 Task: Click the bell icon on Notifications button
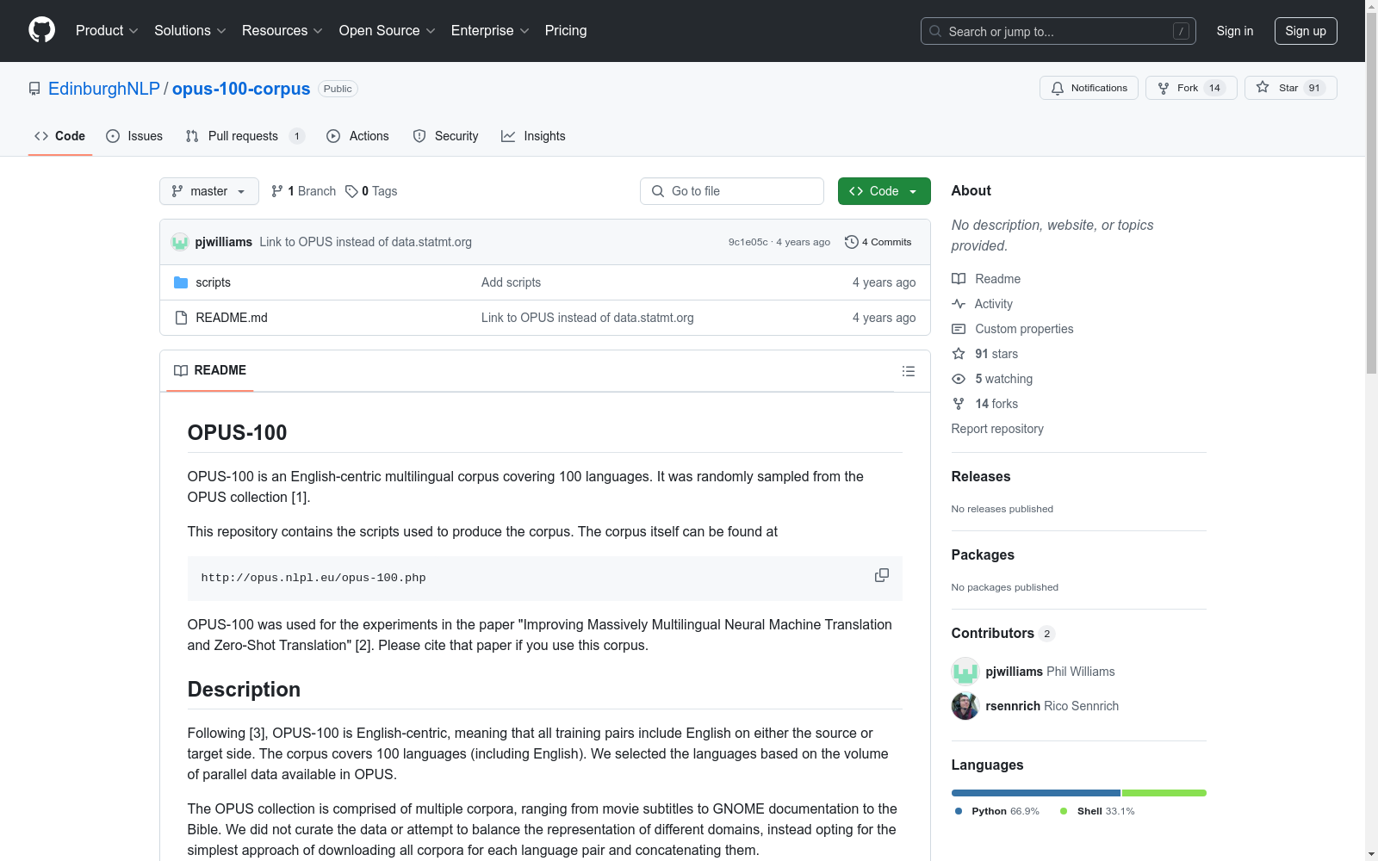(1058, 88)
